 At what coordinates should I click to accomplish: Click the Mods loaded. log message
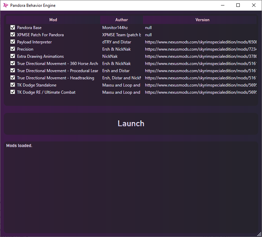tap(19, 146)
